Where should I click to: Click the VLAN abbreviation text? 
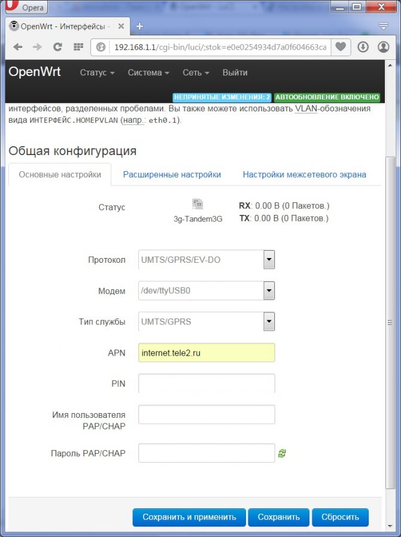coord(306,108)
